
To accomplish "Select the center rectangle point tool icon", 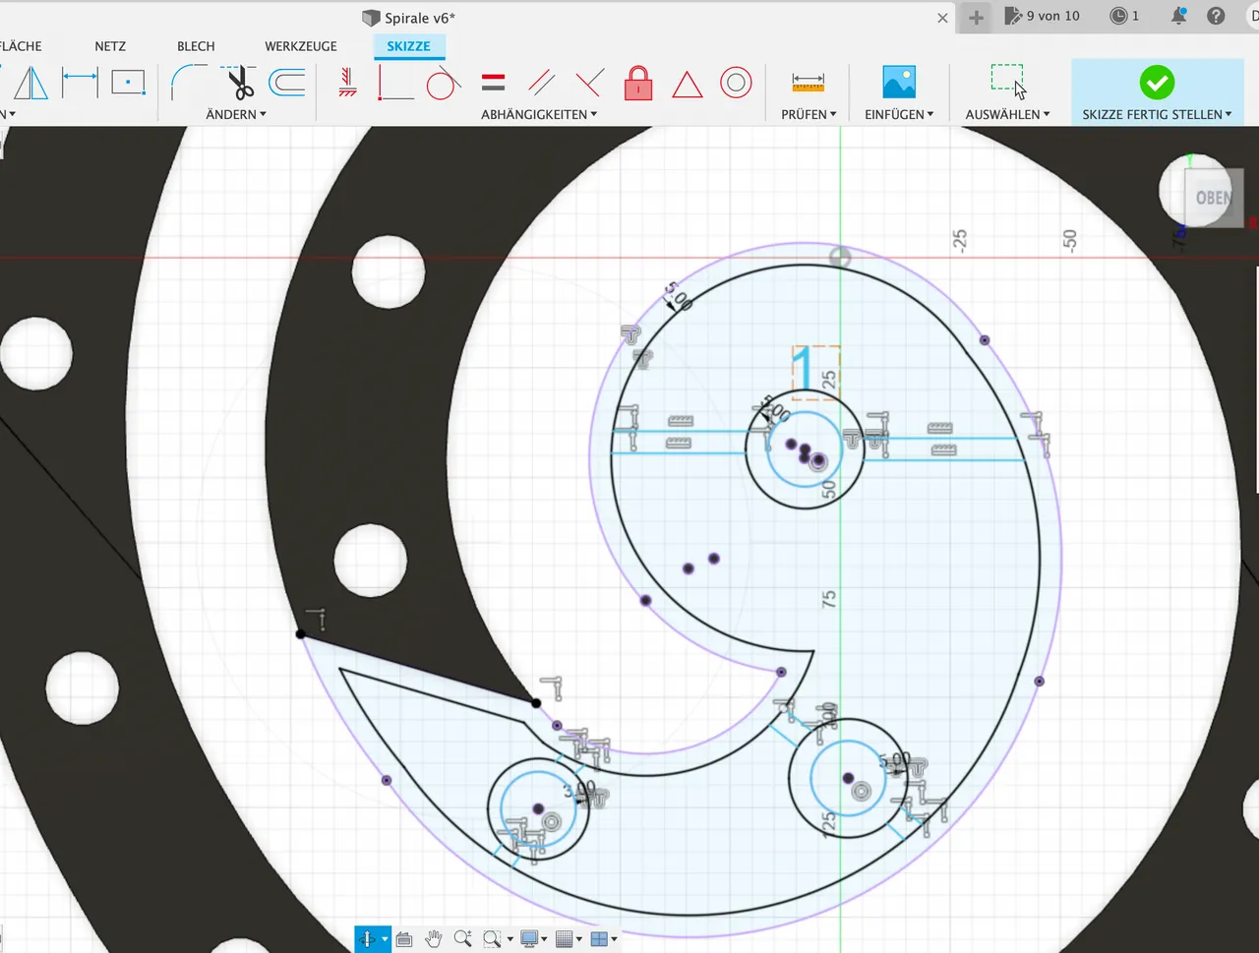I will click(x=128, y=83).
